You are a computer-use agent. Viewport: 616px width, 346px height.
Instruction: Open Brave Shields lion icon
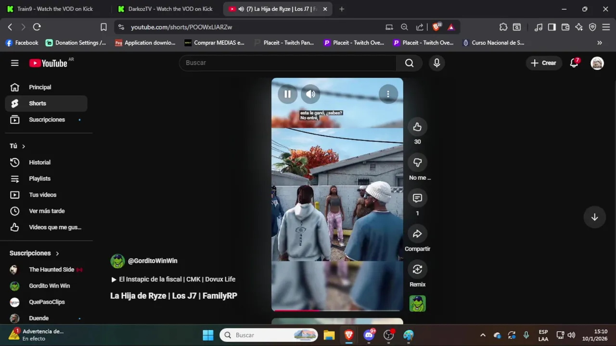click(x=436, y=27)
